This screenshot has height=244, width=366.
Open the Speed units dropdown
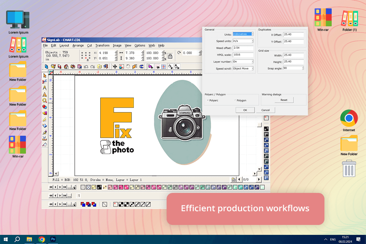pyautogui.click(x=243, y=41)
